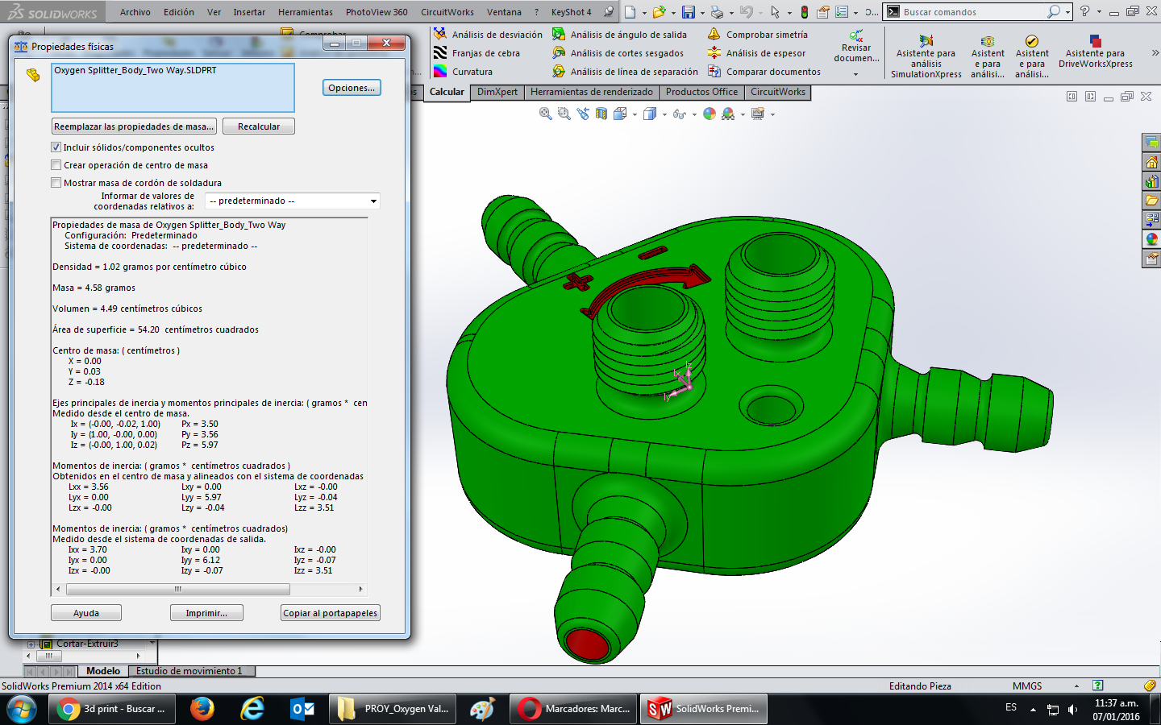Click the Zoom to fit icon

point(546,114)
